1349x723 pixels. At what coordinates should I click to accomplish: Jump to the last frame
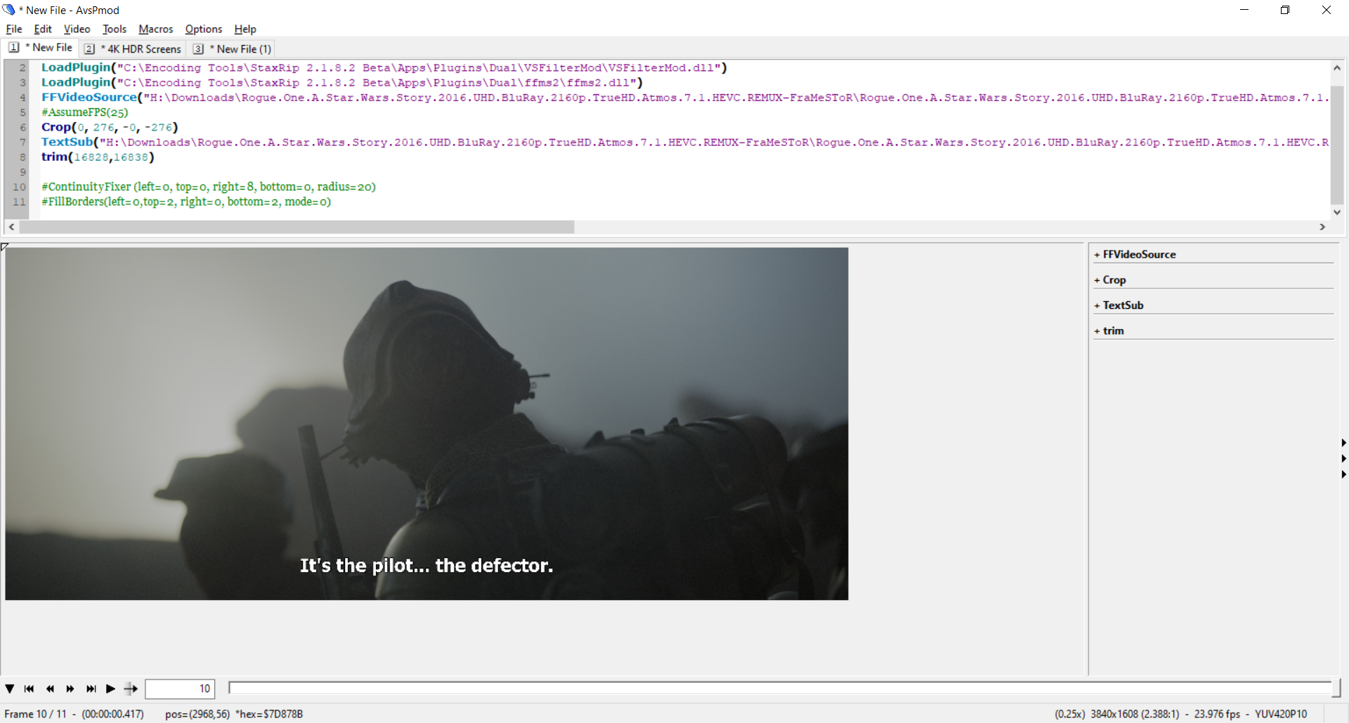pos(90,689)
